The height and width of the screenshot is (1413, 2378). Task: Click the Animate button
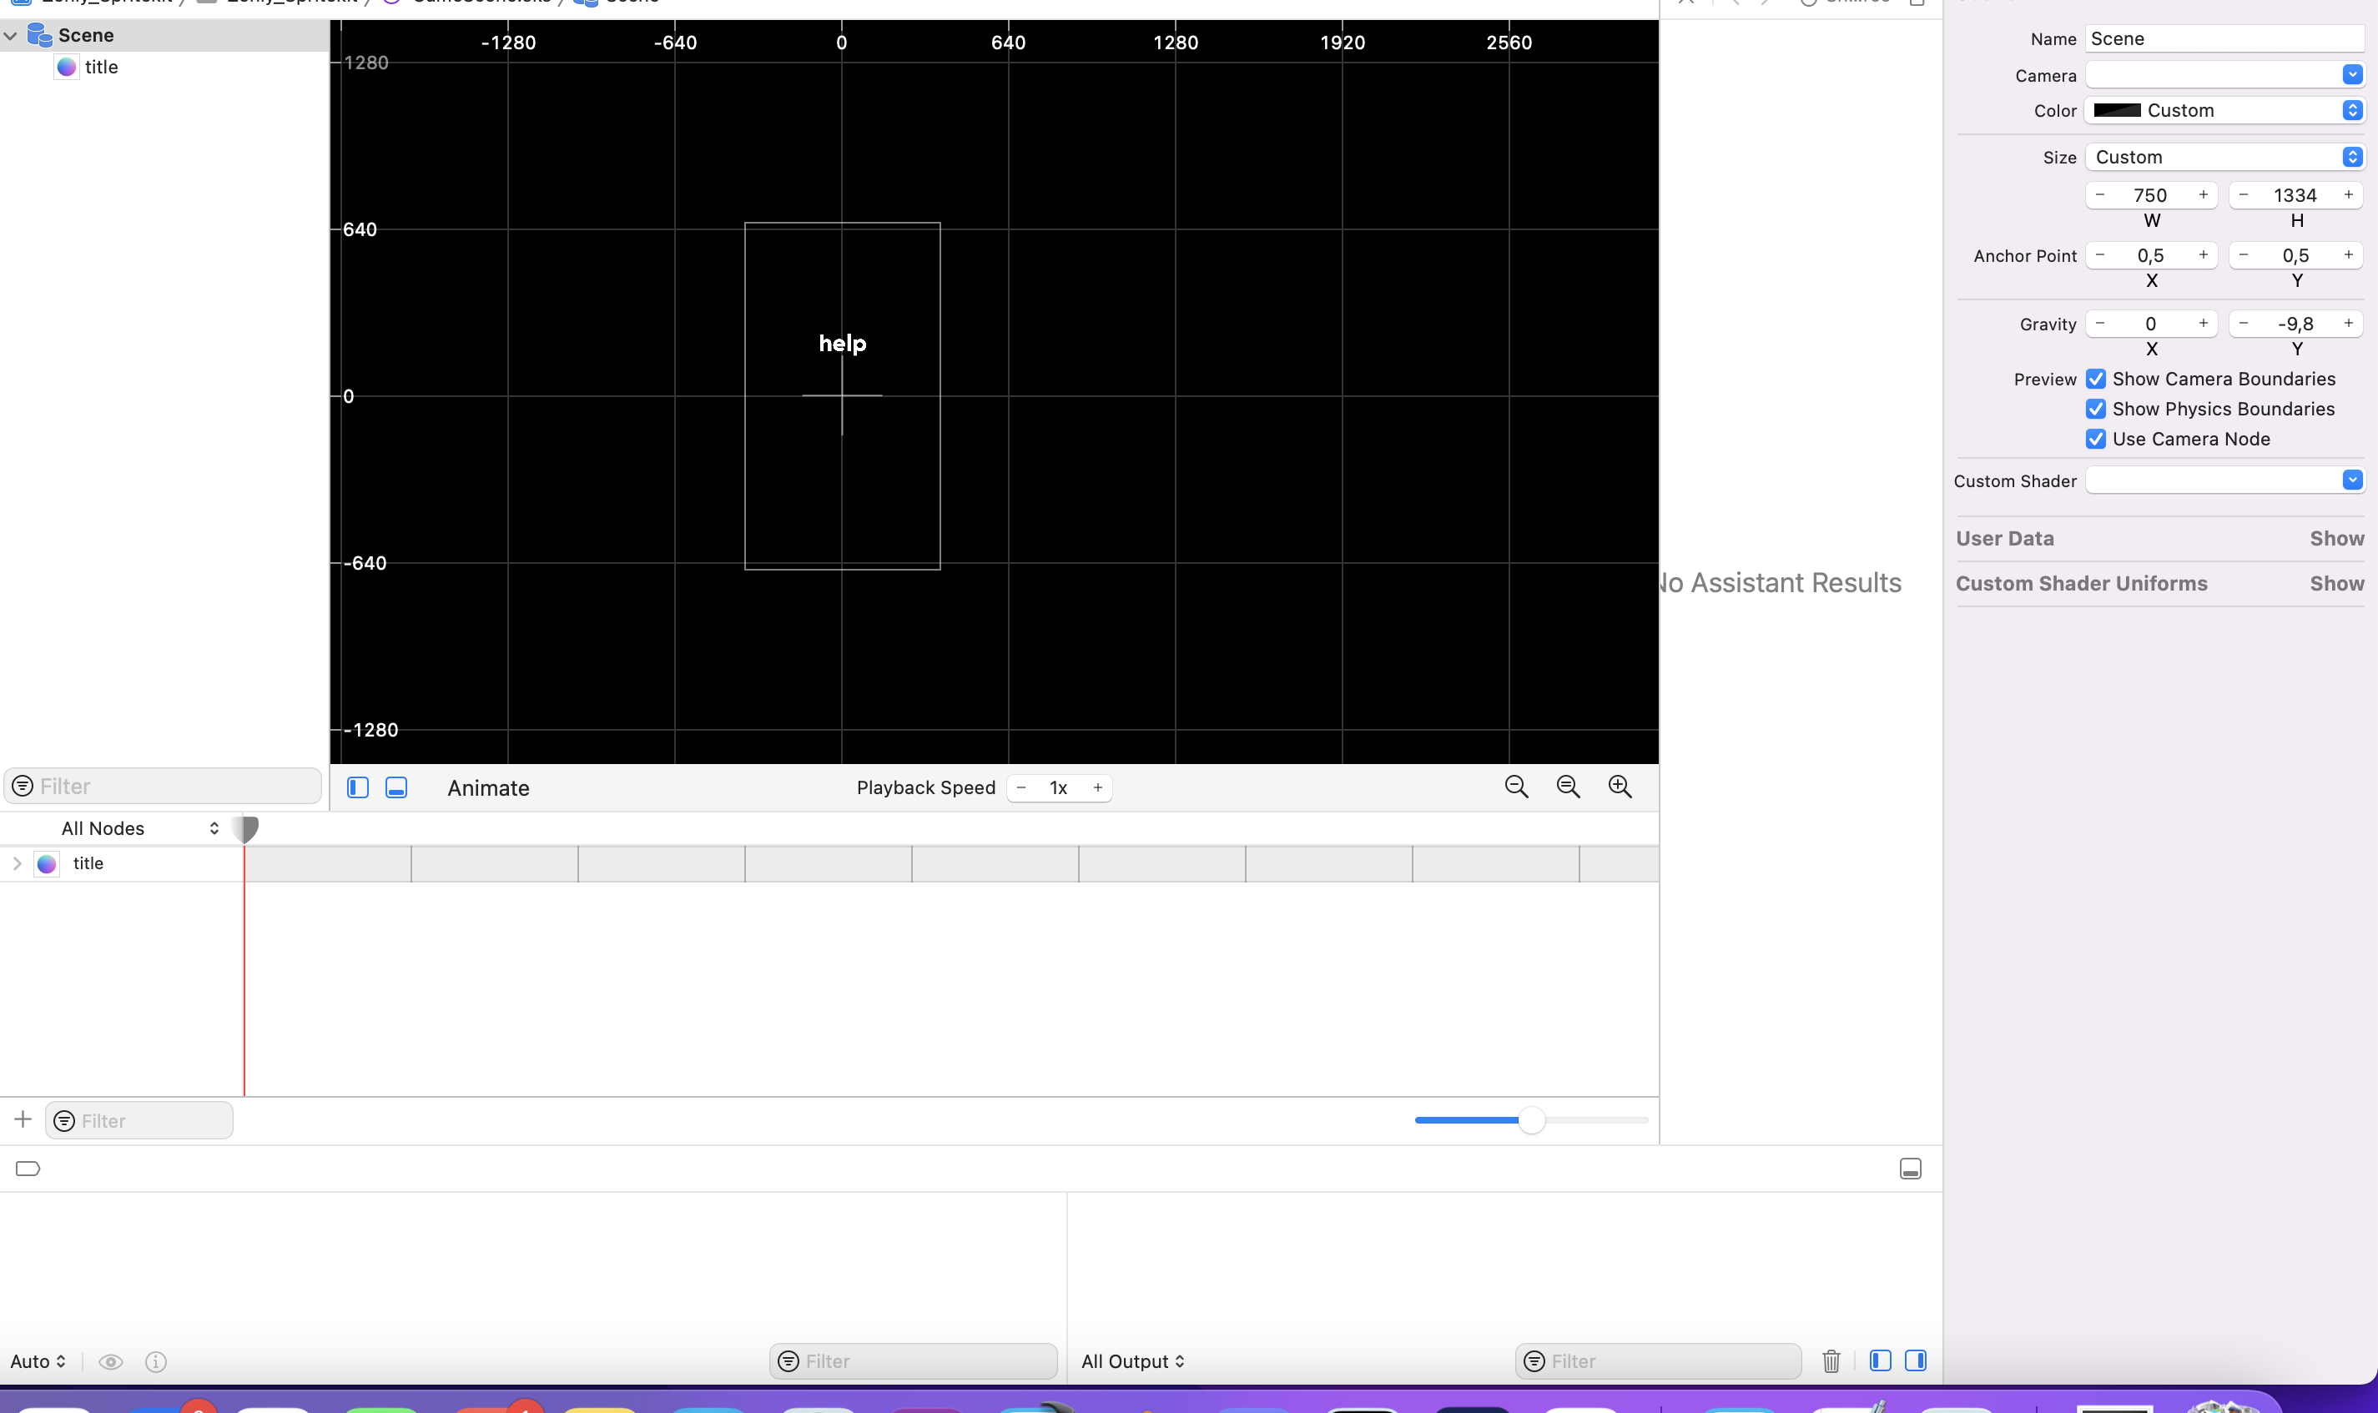click(x=487, y=788)
